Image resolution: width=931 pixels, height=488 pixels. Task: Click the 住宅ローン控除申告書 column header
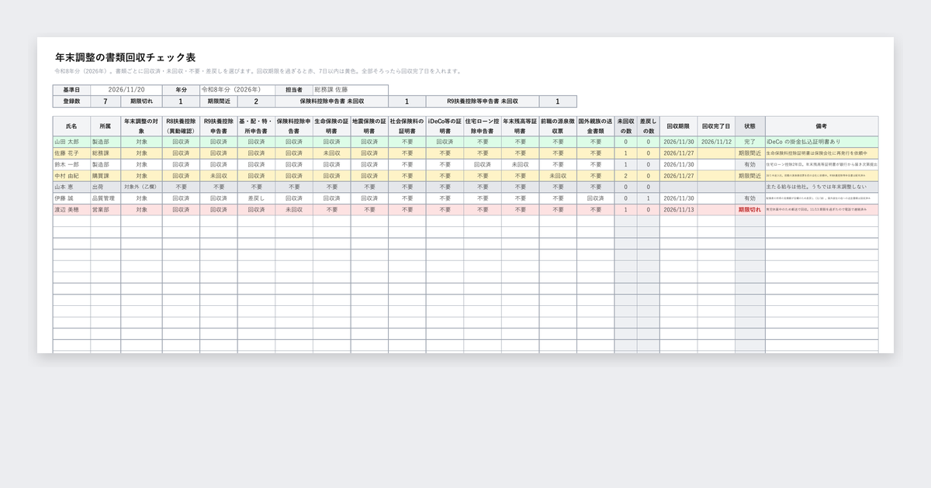coord(483,125)
